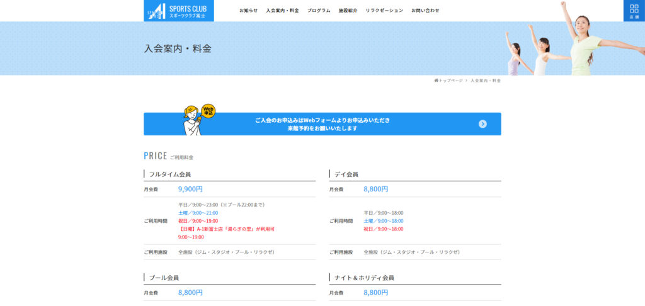Click the プール会員 plan heading
645x306 pixels.
164,278
